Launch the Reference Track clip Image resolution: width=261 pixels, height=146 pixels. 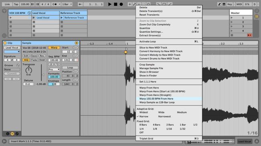(x=62, y=18)
